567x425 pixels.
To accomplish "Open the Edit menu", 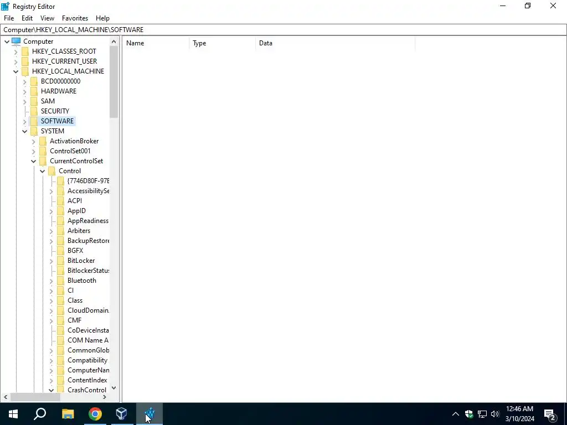I will pyautogui.click(x=27, y=18).
